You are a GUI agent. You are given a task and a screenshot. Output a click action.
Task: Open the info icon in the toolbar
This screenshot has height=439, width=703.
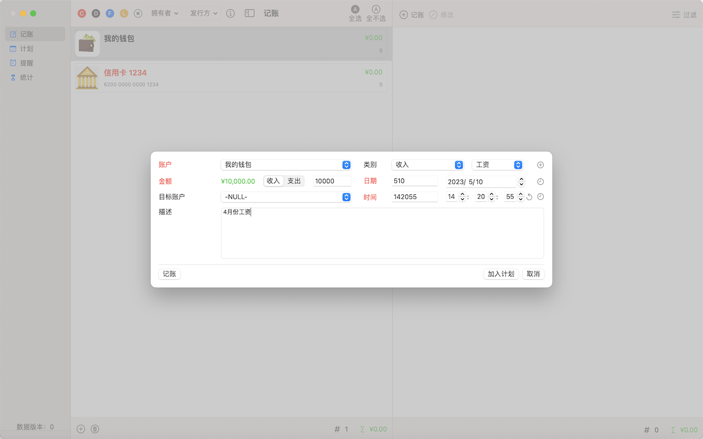pyautogui.click(x=231, y=13)
